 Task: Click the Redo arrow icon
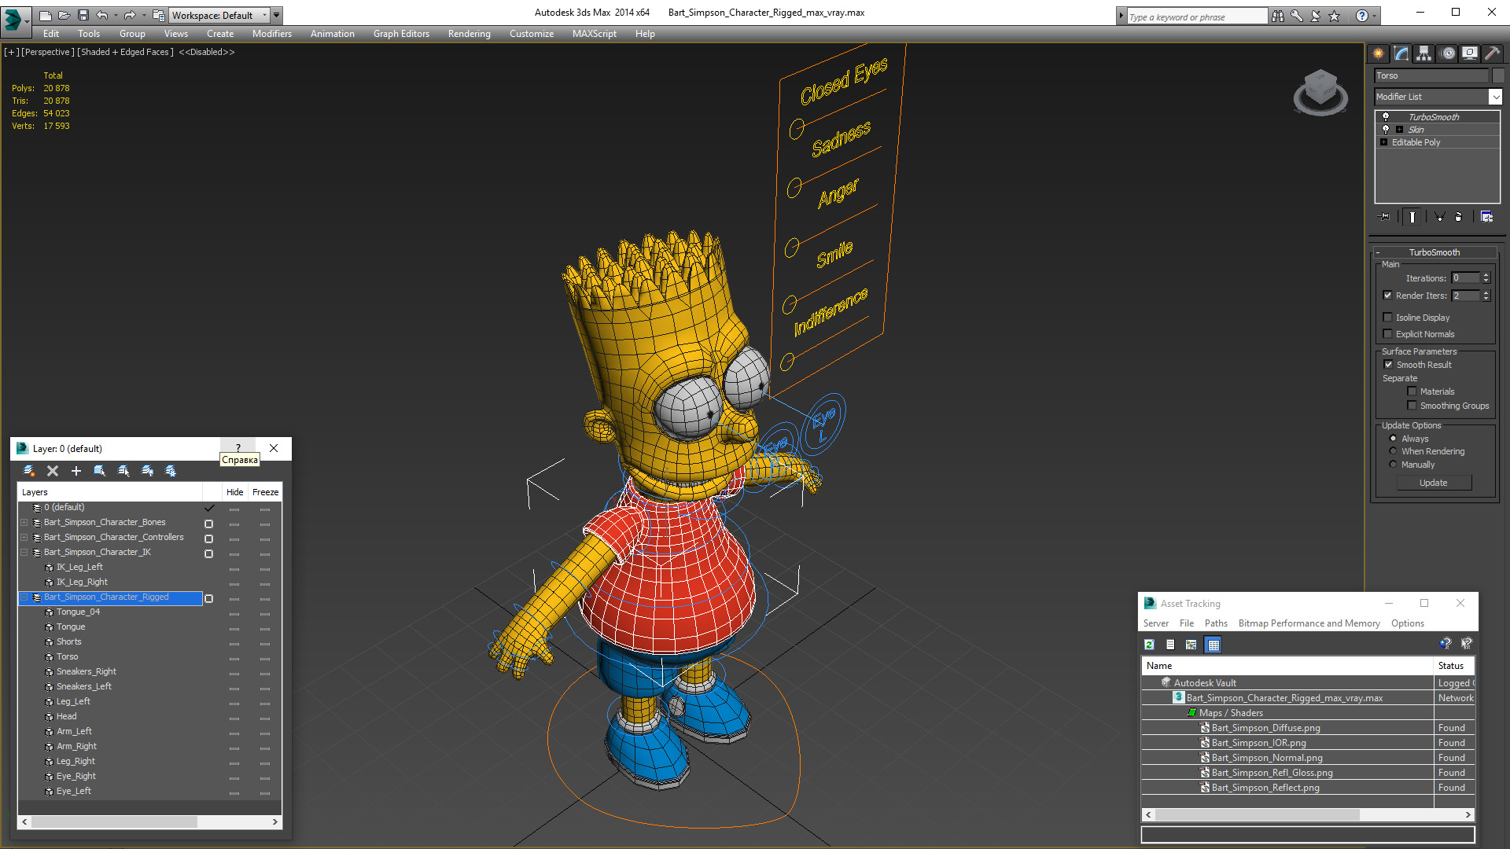click(x=130, y=15)
